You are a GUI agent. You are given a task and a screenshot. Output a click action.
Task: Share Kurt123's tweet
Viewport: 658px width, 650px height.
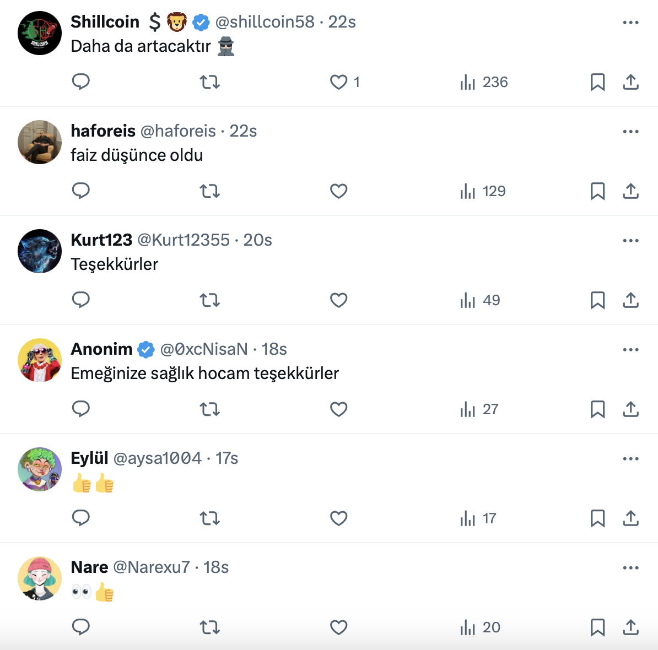(x=630, y=300)
